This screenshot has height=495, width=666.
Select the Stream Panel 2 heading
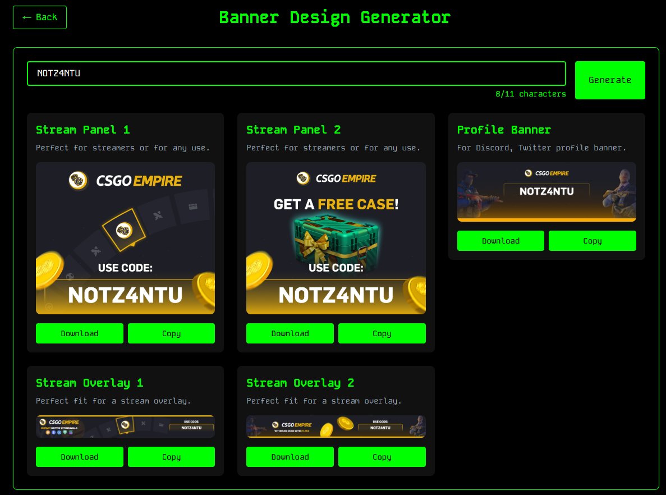pyautogui.click(x=293, y=130)
